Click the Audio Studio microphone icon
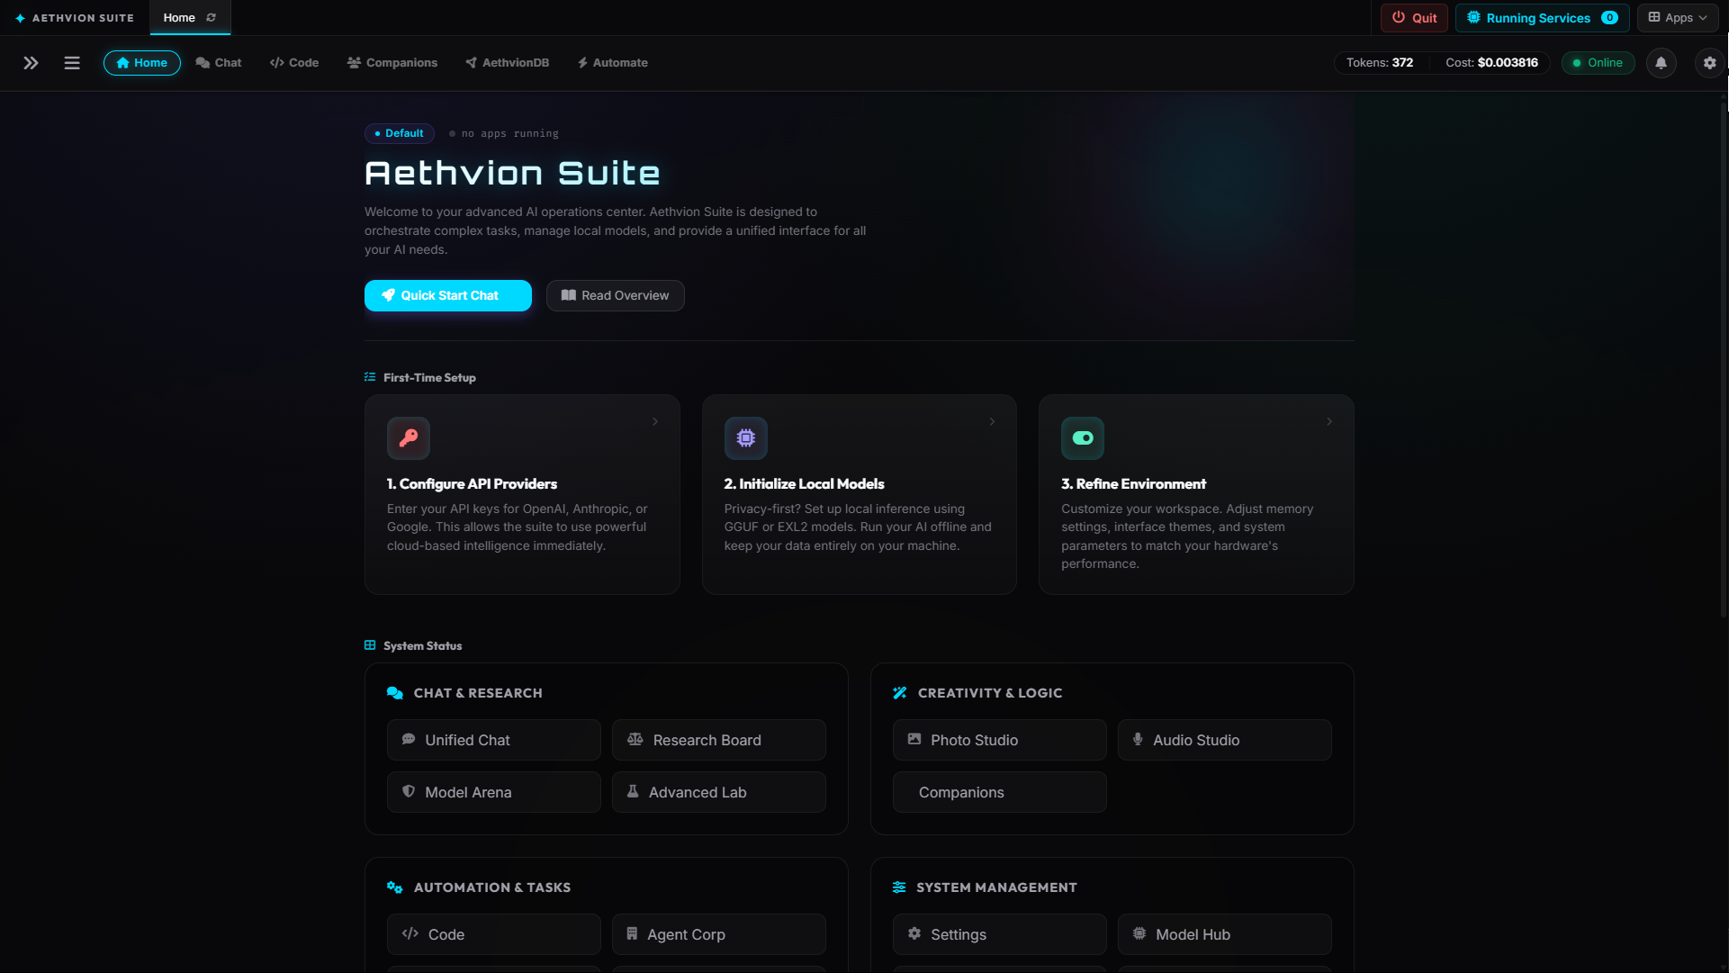 (x=1138, y=739)
